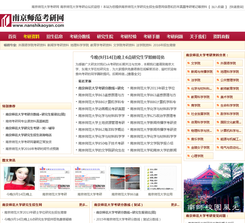Image resolution: width=245 pixels, height=223 pixels.
Task: Go to 考研分数线 menu item
Action: pos(80,37)
